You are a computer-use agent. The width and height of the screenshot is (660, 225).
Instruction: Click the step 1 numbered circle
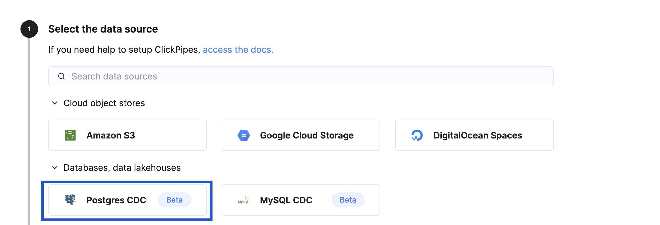click(29, 29)
